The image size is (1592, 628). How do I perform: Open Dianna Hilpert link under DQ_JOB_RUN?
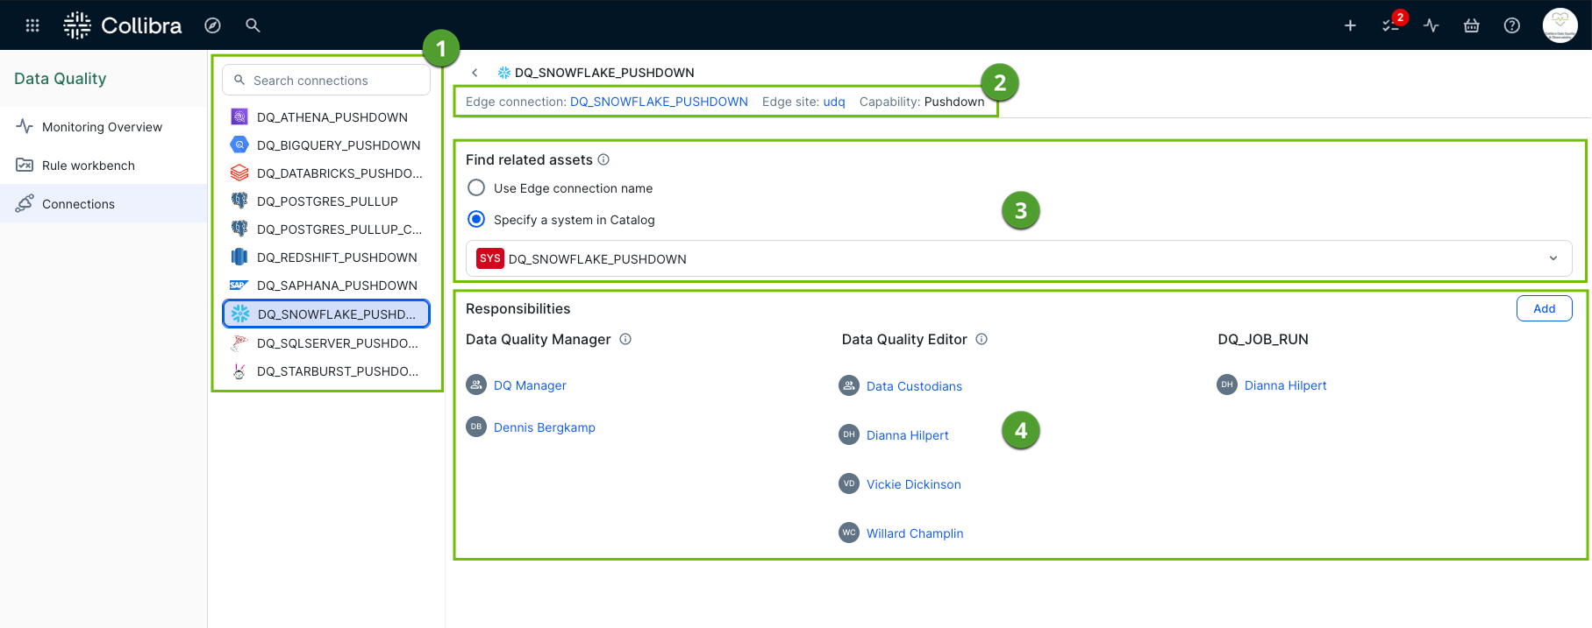[x=1285, y=385]
